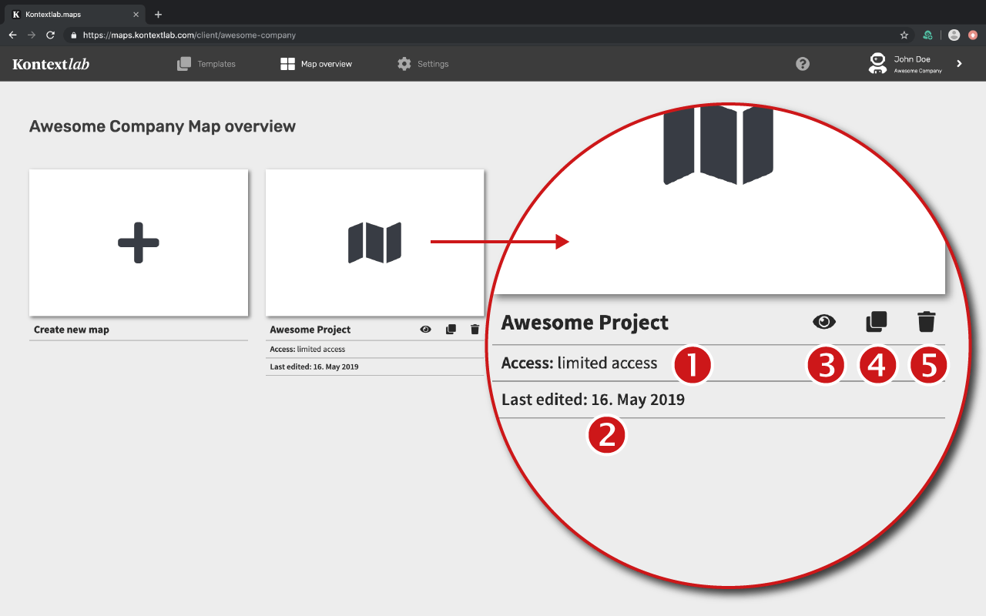Open the Templates section

pos(206,64)
